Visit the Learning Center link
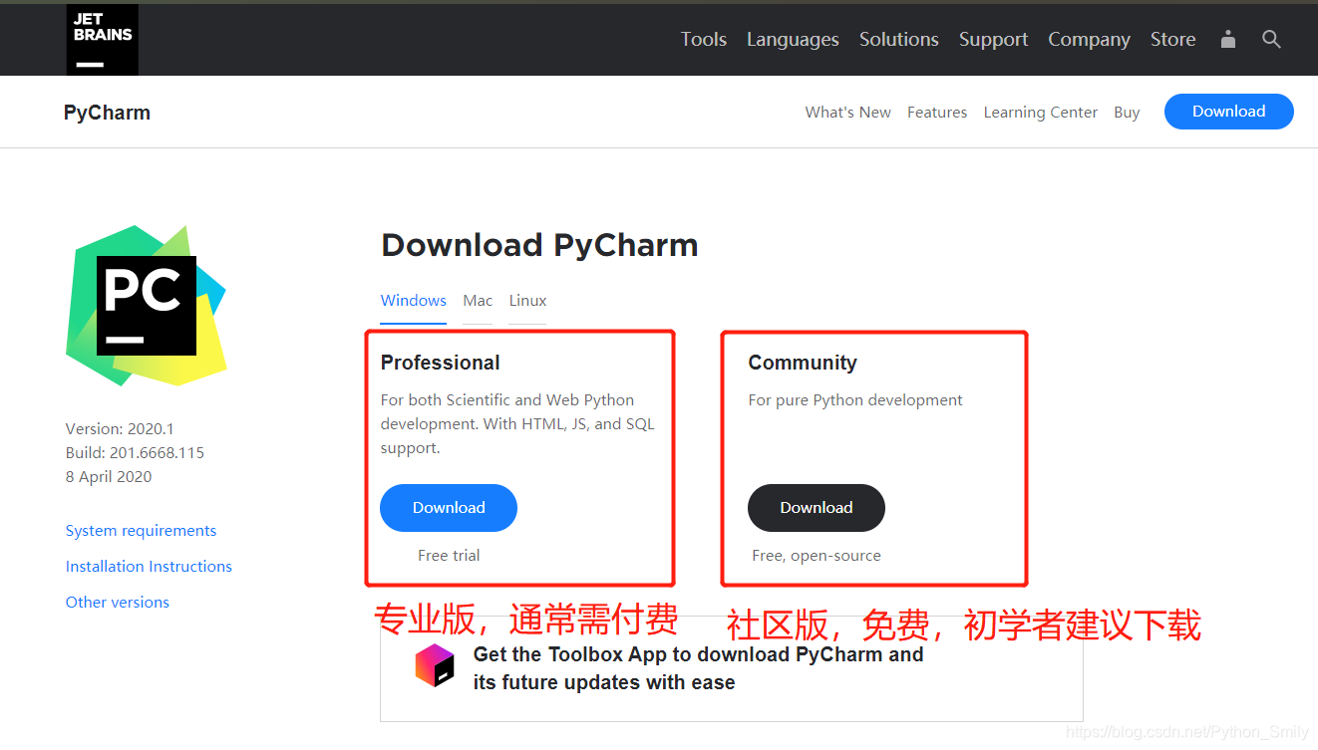The height and width of the screenshot is (750, 1318). 1041,113
